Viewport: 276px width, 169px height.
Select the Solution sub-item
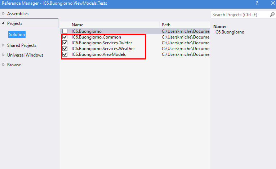pos(17,35)
